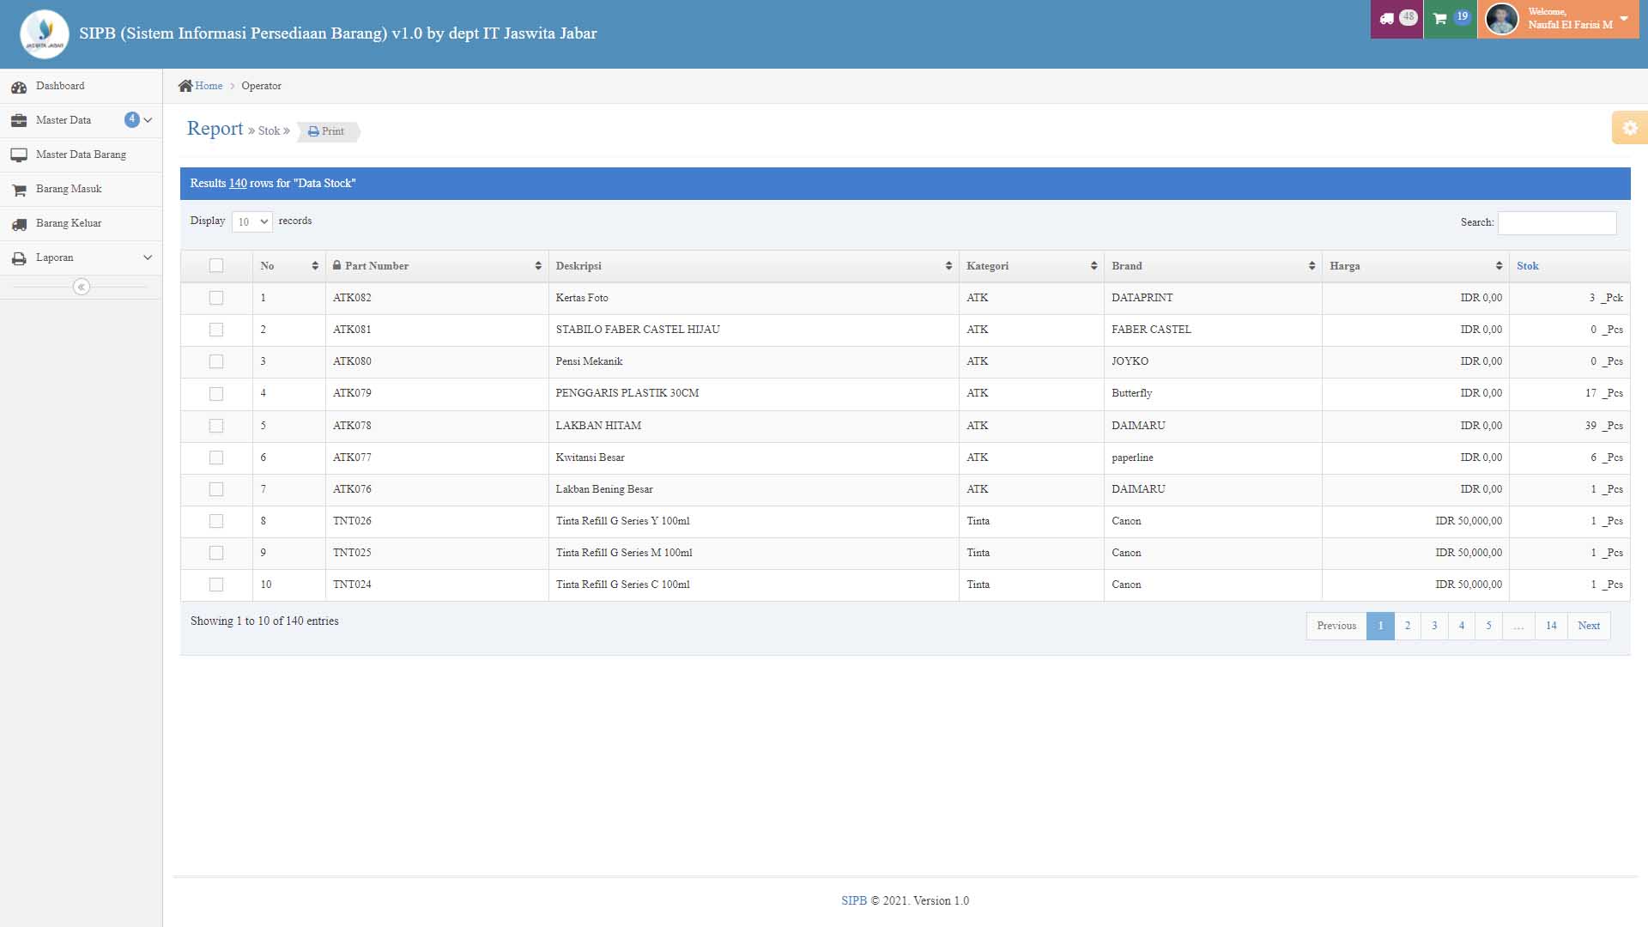The image size is (1648, 927).
Task: Click the Barang Keluar truck icon
Action: coord(19,224)
